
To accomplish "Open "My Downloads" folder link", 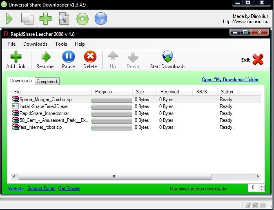I will pos(230,80).
